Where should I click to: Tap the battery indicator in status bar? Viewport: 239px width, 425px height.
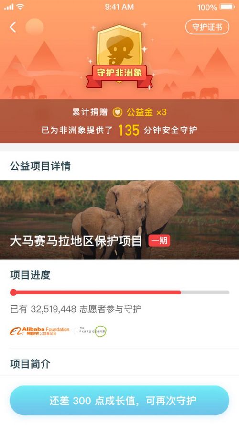[228, 7]
